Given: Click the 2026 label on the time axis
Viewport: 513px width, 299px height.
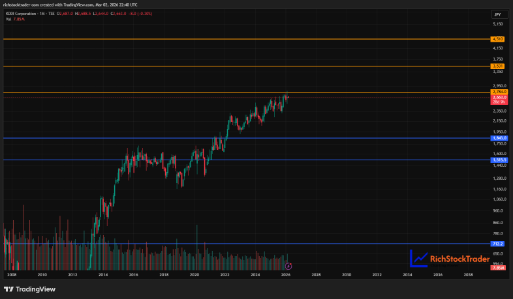Looking at the screenshot, I should pos(286,275).
